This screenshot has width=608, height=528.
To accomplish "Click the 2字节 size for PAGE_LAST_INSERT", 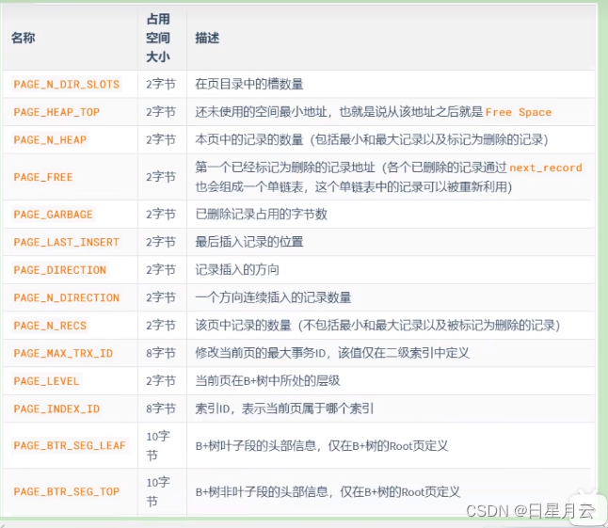I will pyautogui.click(x=161, y=242).
